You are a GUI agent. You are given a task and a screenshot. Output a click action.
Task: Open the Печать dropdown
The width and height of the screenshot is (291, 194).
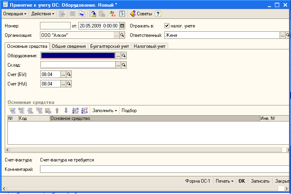click(224, 181)
